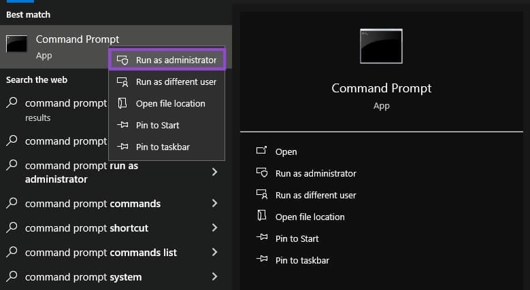This screenshot has height=290, width=530.
Task: Click Run as administrator in right details panel
Action: (316, 174)
